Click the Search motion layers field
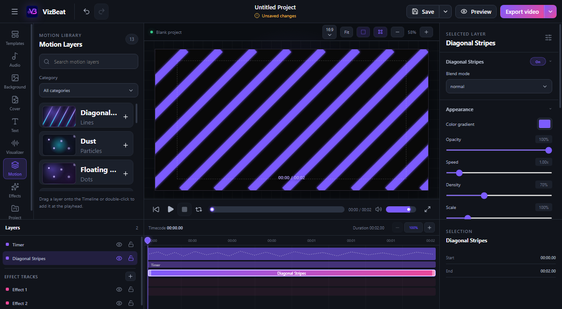 [88, 61]
